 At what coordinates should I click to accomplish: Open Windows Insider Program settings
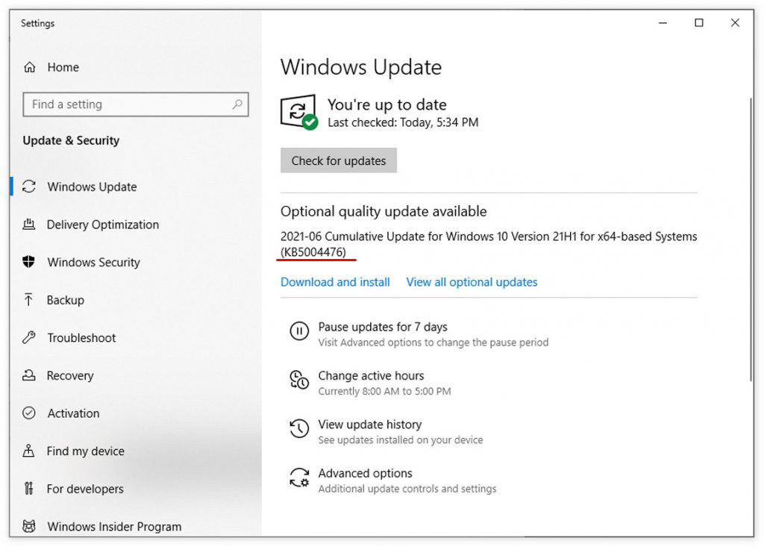[113, 526]
